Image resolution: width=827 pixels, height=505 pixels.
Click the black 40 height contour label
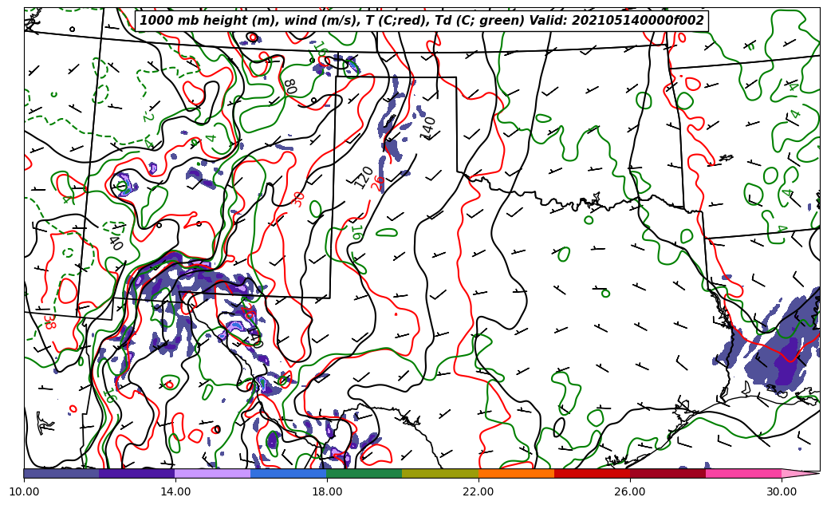pyautogui.click(x=116, y=243)
